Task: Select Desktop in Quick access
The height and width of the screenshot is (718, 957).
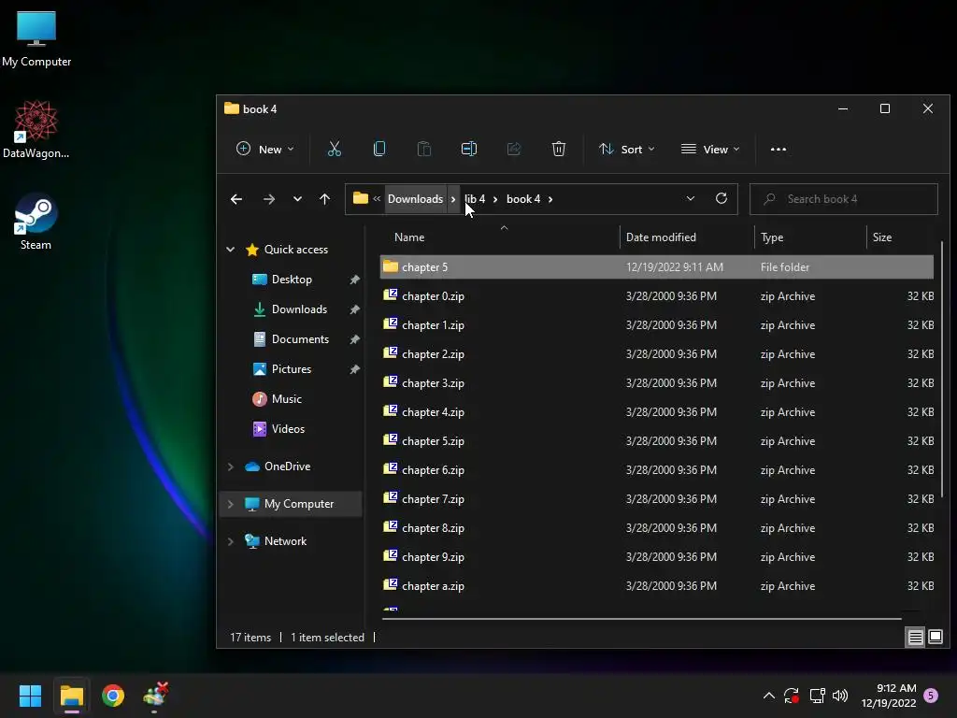Action: tap(292, 280)
